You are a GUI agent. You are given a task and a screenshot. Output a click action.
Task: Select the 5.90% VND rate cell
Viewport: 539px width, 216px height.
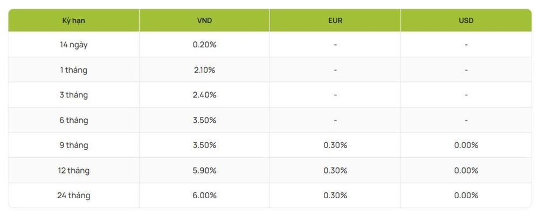coord(204,171)
